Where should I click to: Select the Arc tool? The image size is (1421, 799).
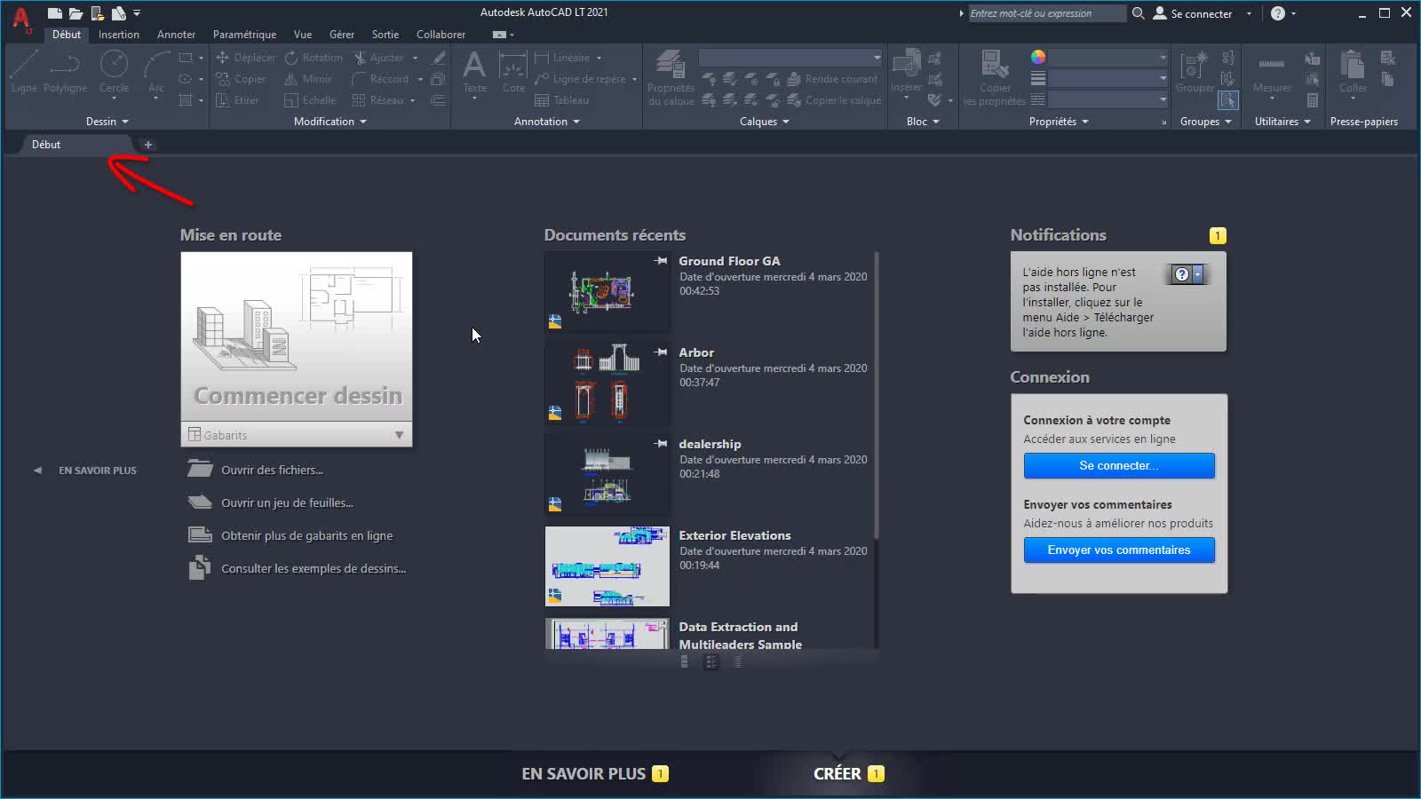pos(156,73)
